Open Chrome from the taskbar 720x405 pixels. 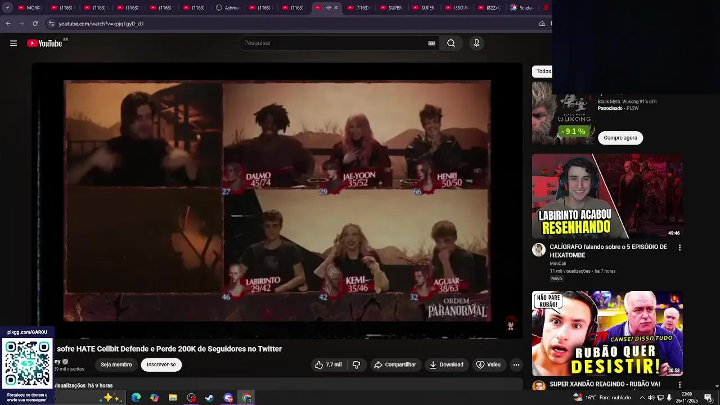[246, 398]
